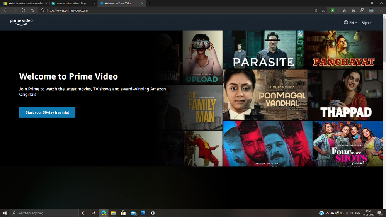Open the four-faces Amazon Original poster
Screen dimensions: 386x217
tap(268, 144)
